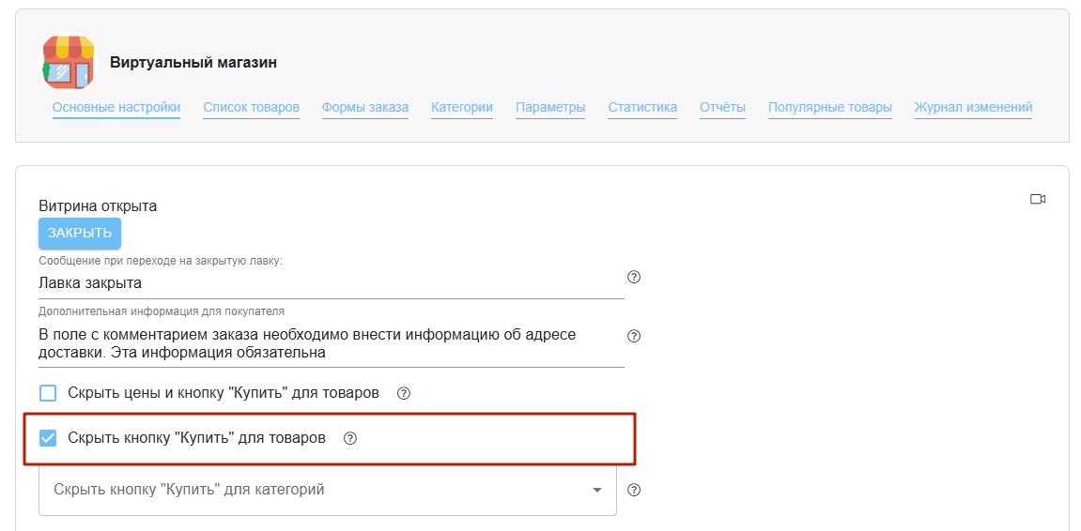Click the additional buyer information text field
Image resolution: width=1081 pixels, height=531 pixels.
[329, 343]
